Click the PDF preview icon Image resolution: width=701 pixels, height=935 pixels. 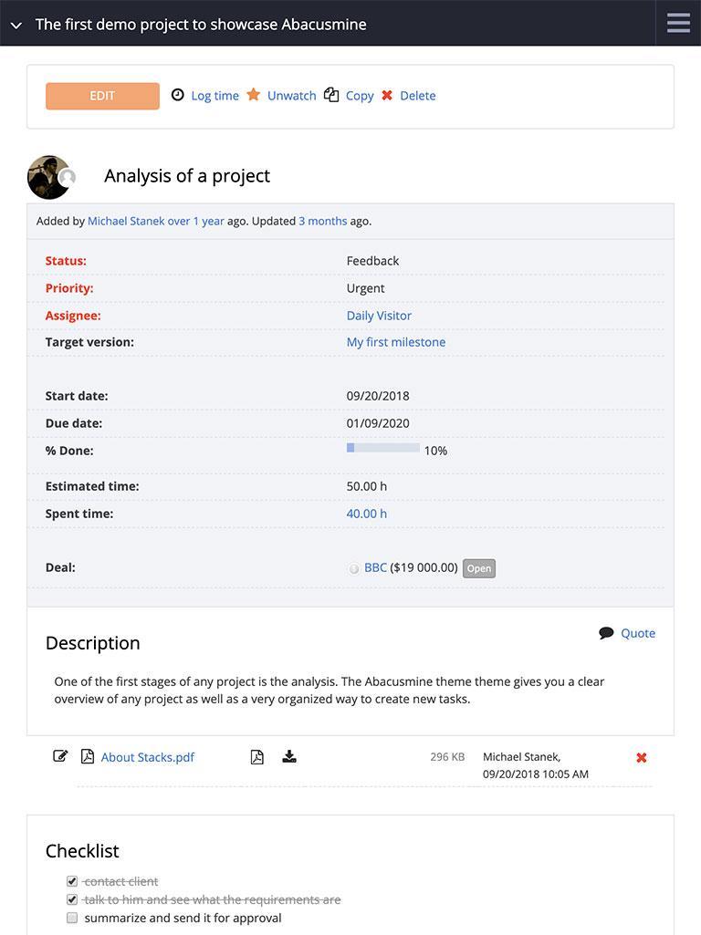tap(257, 757)
